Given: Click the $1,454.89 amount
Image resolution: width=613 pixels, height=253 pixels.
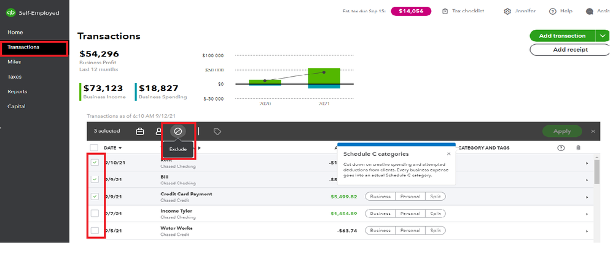Looking at the screenshot, I should tap(343, 214).
